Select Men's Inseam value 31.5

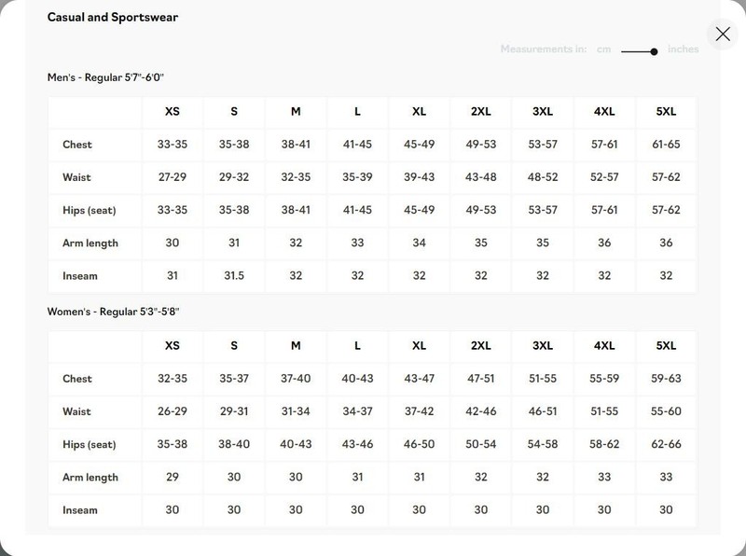[x=234, y=275]
